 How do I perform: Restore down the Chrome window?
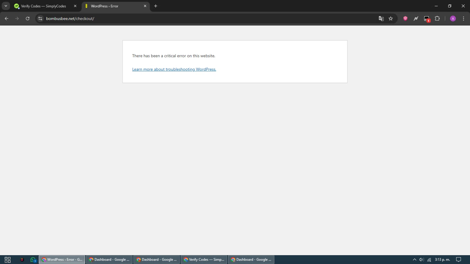450,6
